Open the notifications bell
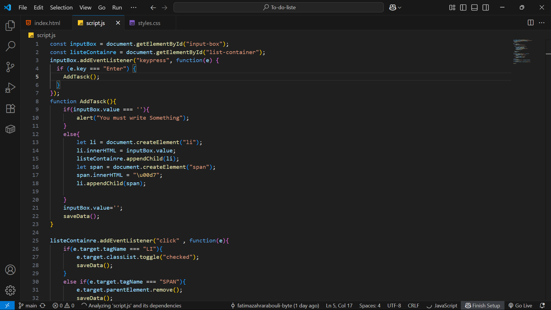The width and height of the screenshot is (551, 310). pos(542,306)
